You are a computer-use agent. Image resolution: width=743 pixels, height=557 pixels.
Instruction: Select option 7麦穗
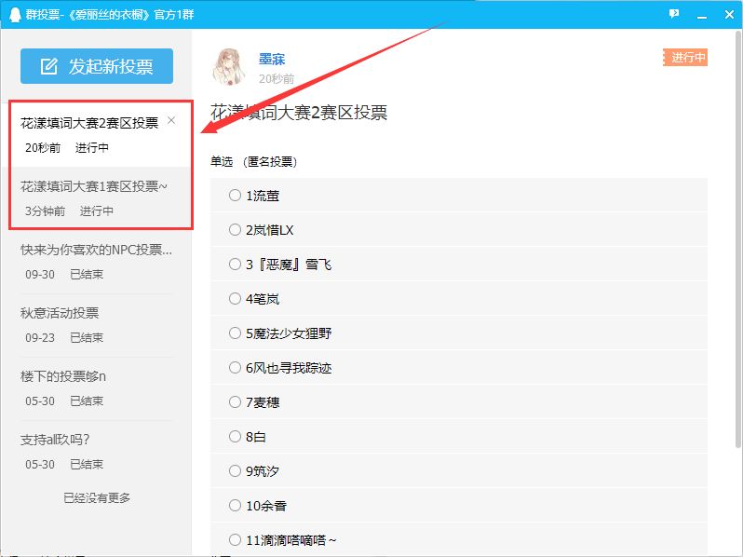tap(459, 402)
